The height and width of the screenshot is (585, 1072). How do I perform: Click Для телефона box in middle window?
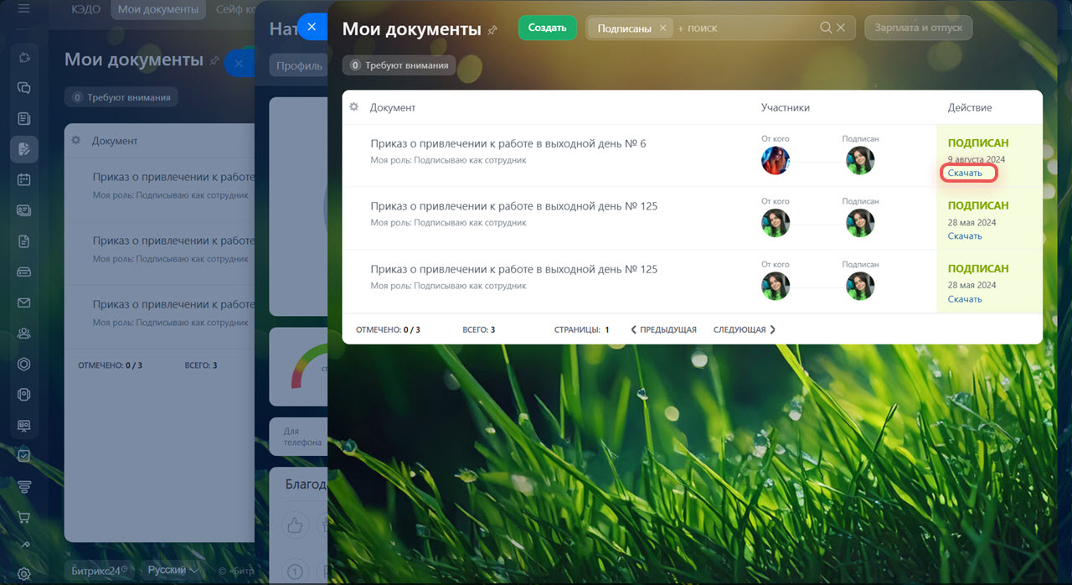pos(298,437)
